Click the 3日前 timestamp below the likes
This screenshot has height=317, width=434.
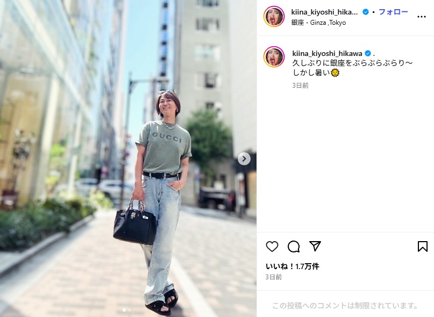[x=273, y=277]
